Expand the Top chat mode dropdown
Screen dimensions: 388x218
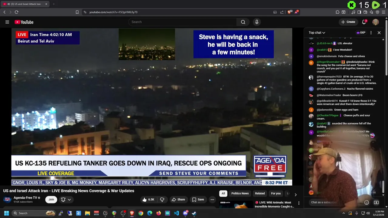[x=317, y=33]
